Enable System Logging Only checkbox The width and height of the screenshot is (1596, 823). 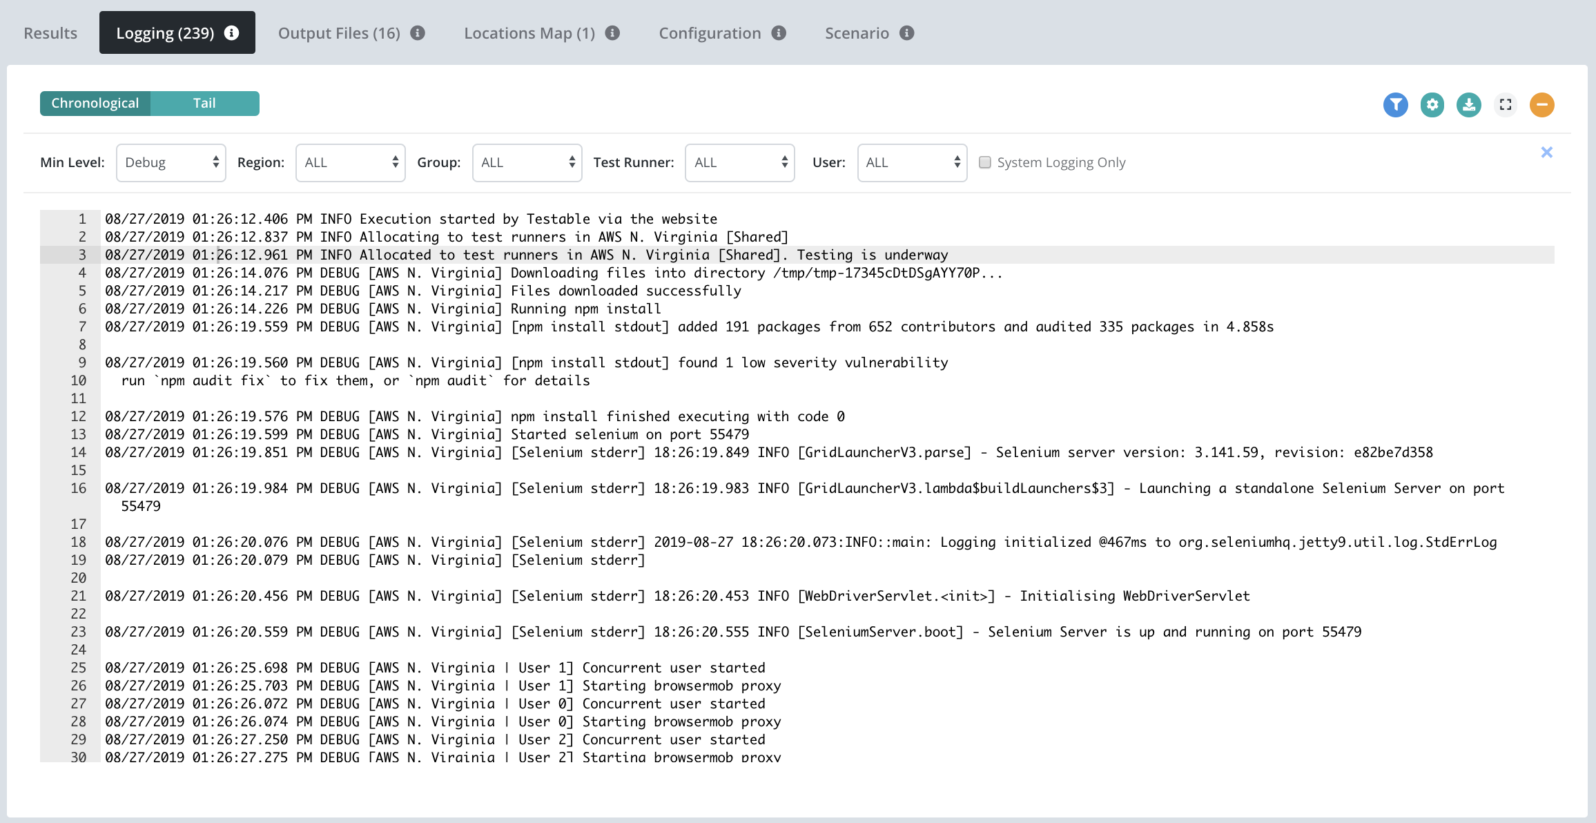985,162
